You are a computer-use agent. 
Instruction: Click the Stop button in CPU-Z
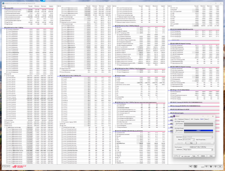click(191, 143)
